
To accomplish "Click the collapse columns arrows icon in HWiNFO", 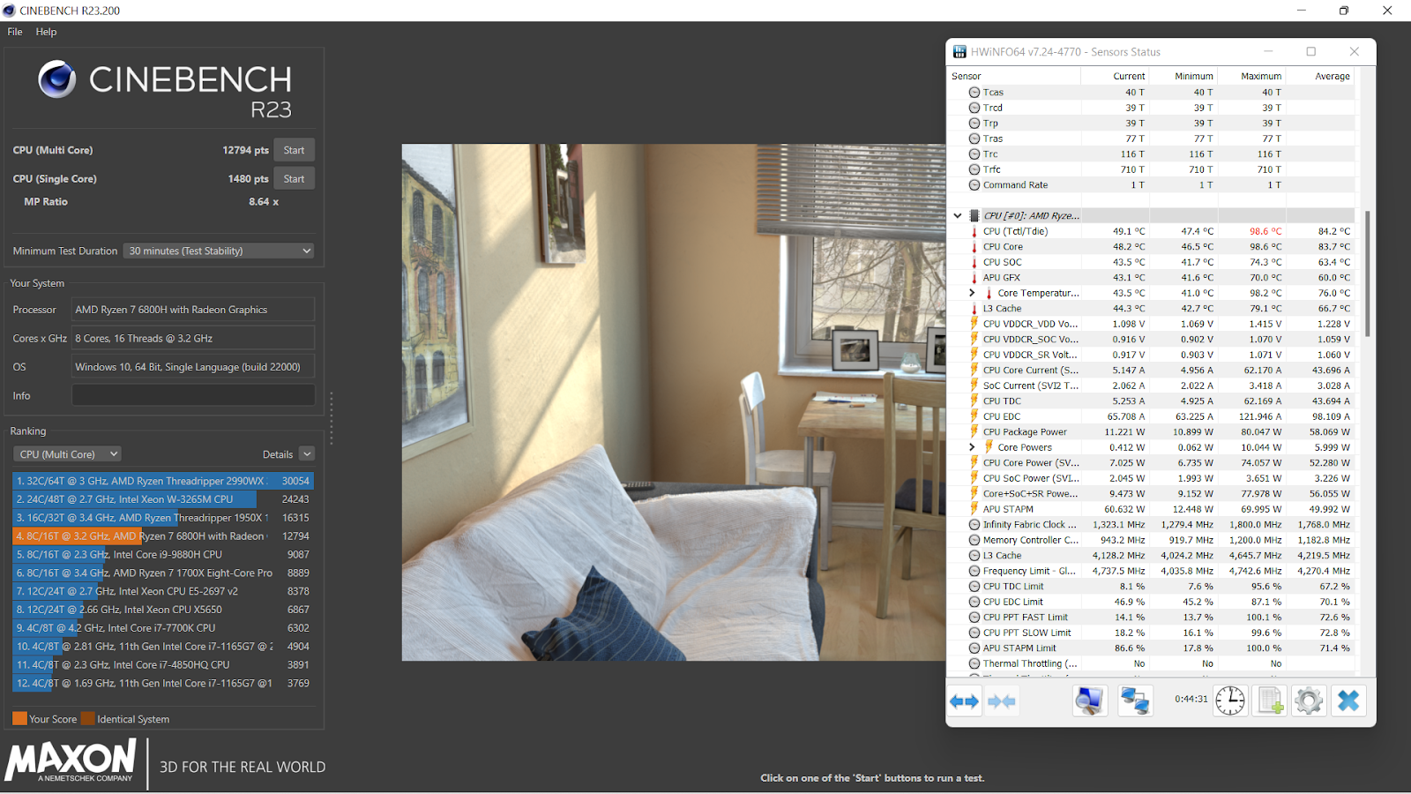I will tap(1002, 701).
